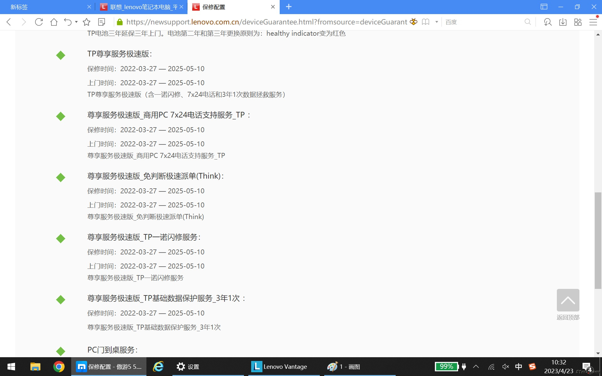Click the Sogou input tray icon
The height and width of the screenshot is (376, 602).
[532, 367]
